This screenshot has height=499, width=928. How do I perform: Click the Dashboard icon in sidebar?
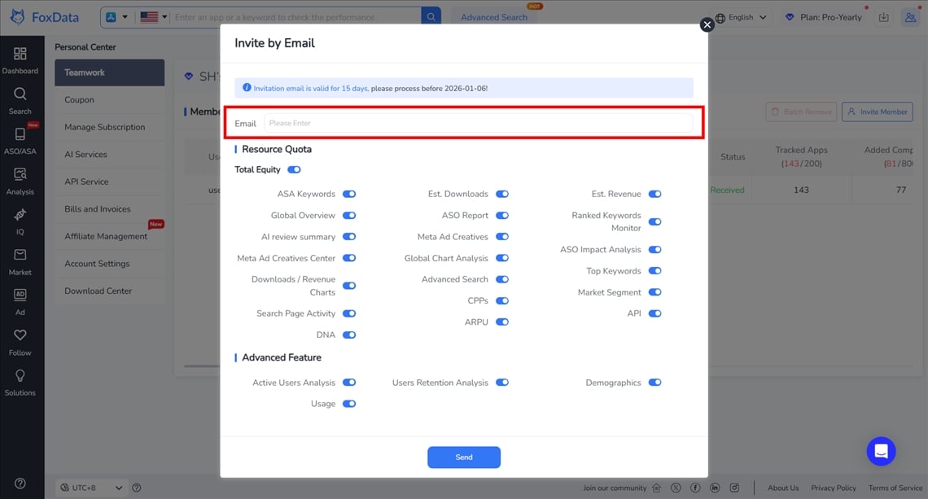pos(20,55)
